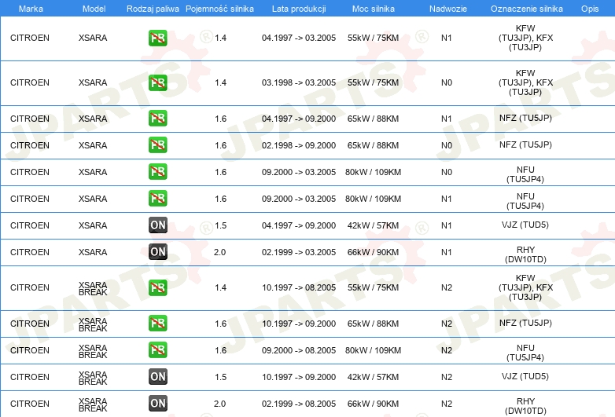Click petrol icon in Xsara 1.6 109KM N1 row

click(x=157, y=198)
